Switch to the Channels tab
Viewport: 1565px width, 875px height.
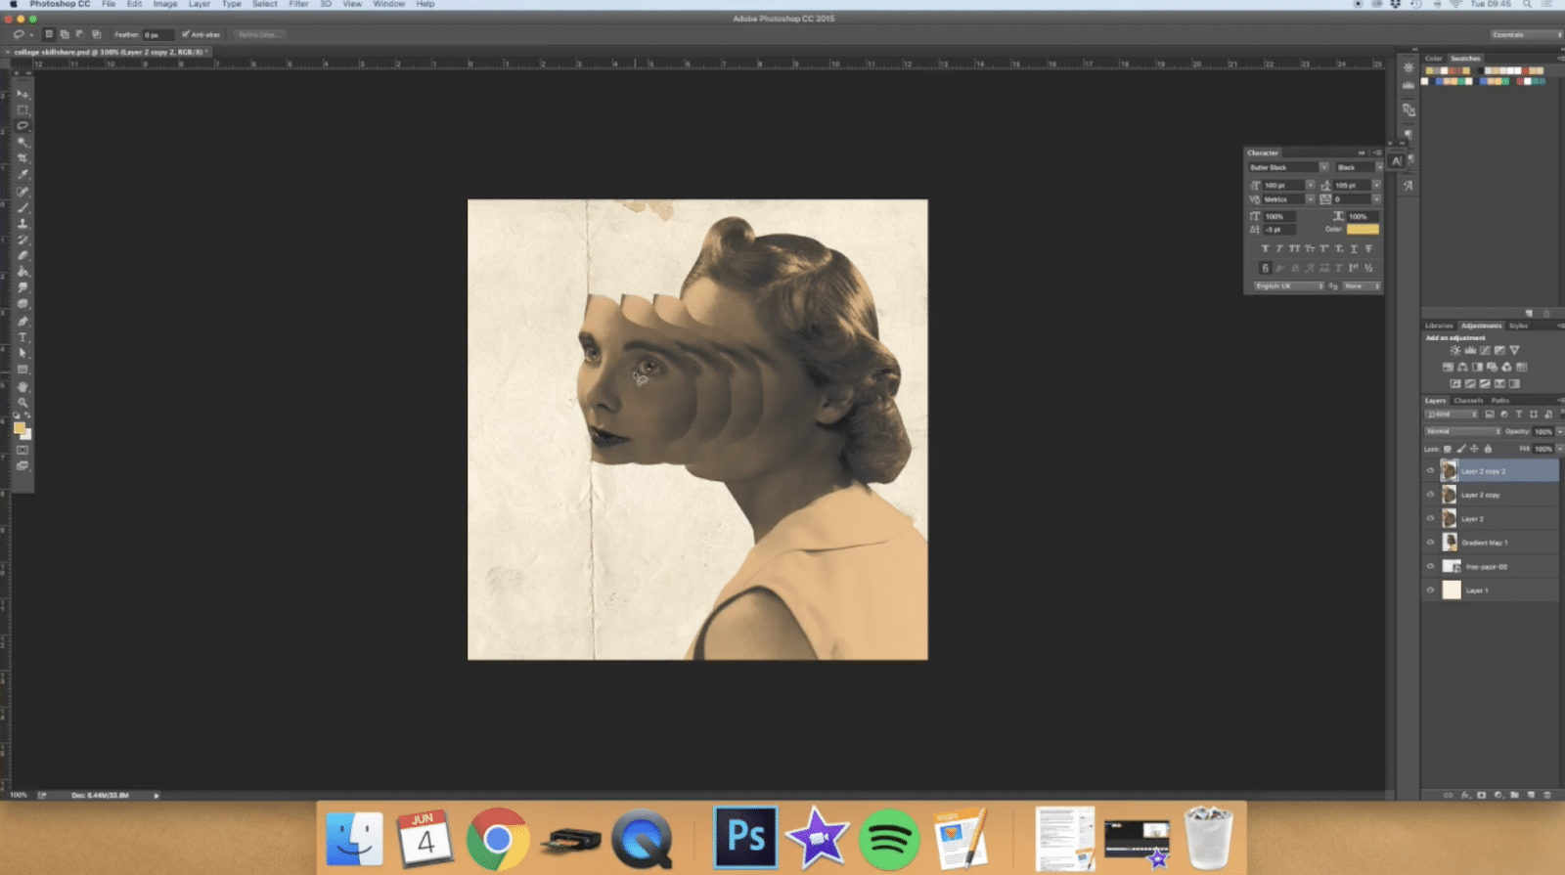coord(1468,400)
